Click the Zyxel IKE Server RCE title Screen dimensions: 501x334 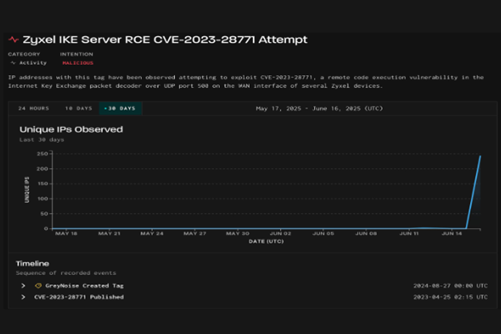(x=165, y=40)
